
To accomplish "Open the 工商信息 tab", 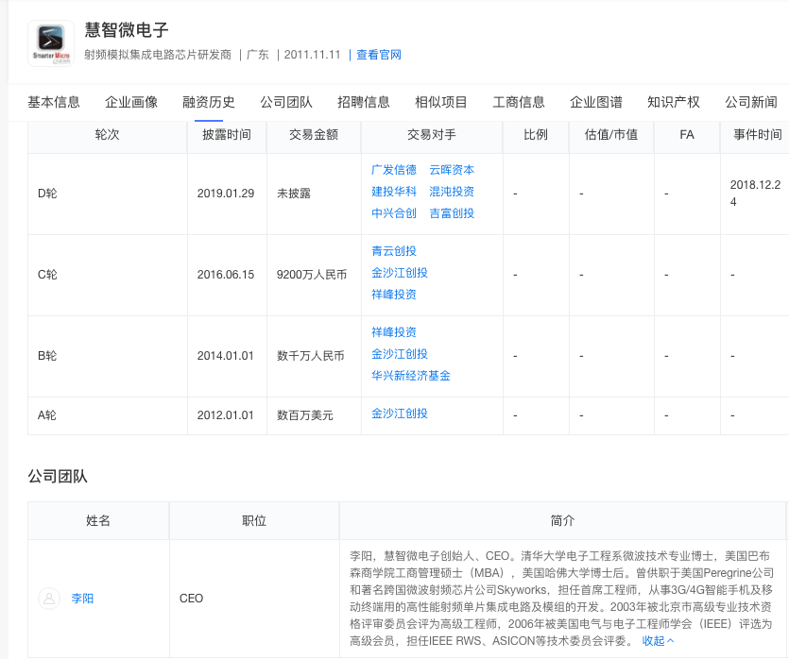I will [519, 102].
